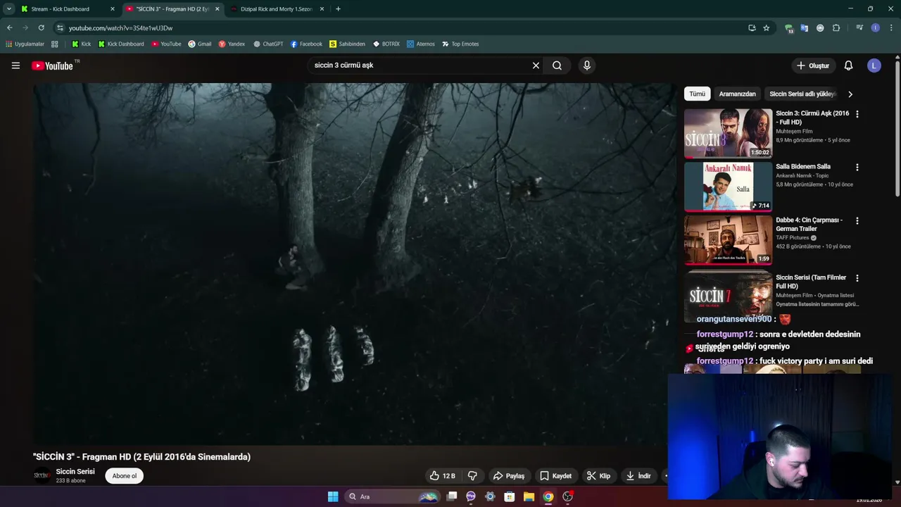
Task: Share the video with Paylaş
Action: 509,476
